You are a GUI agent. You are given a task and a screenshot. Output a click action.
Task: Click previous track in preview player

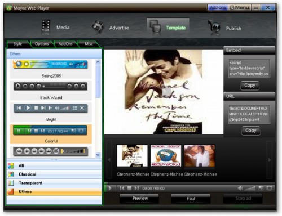click(x=122, y=188)
